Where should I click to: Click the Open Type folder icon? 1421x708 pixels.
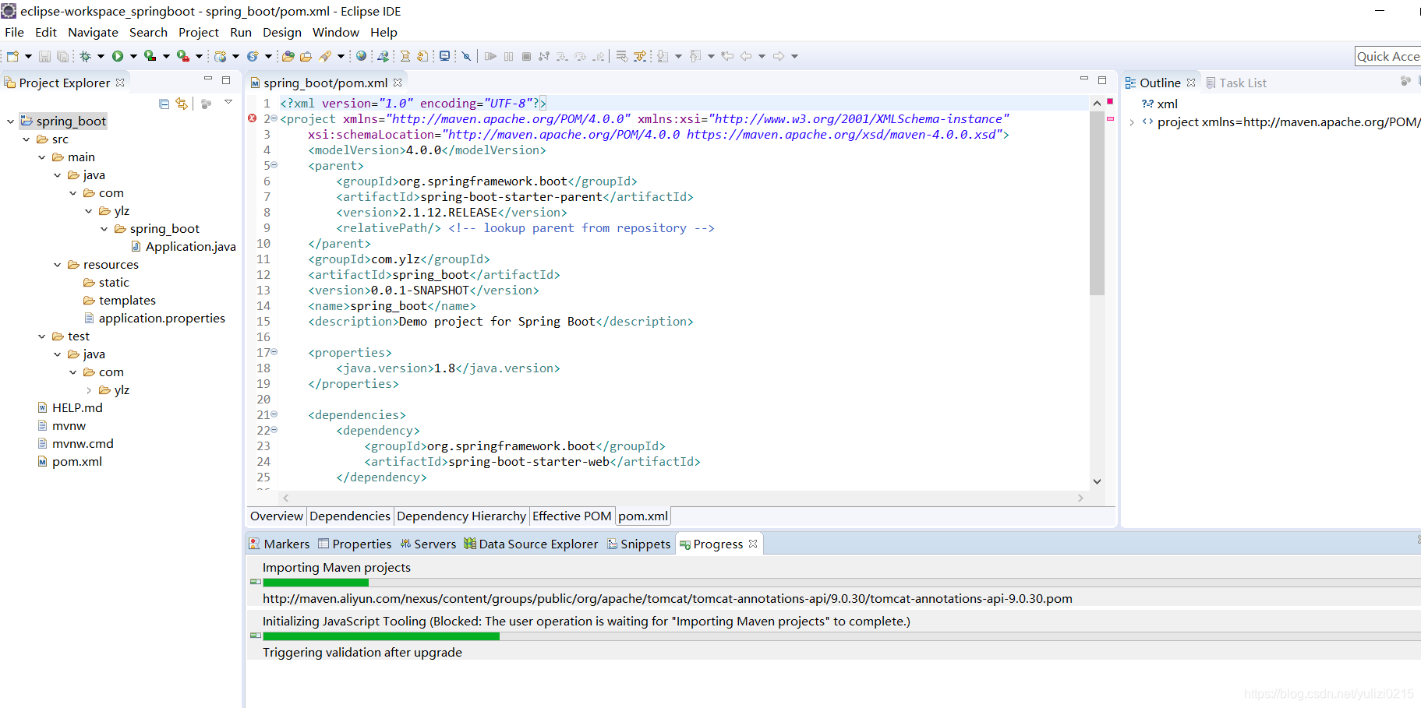point(288,56)
